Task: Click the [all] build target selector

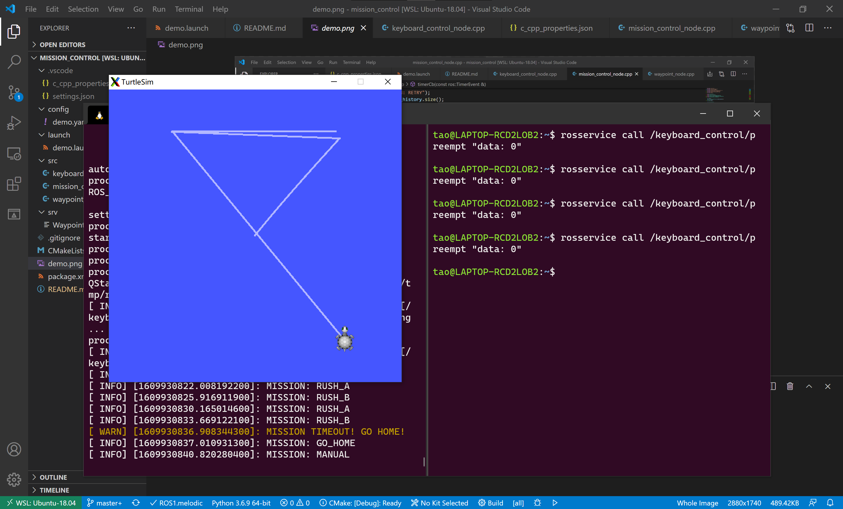Action: click(x=518, y=503)
